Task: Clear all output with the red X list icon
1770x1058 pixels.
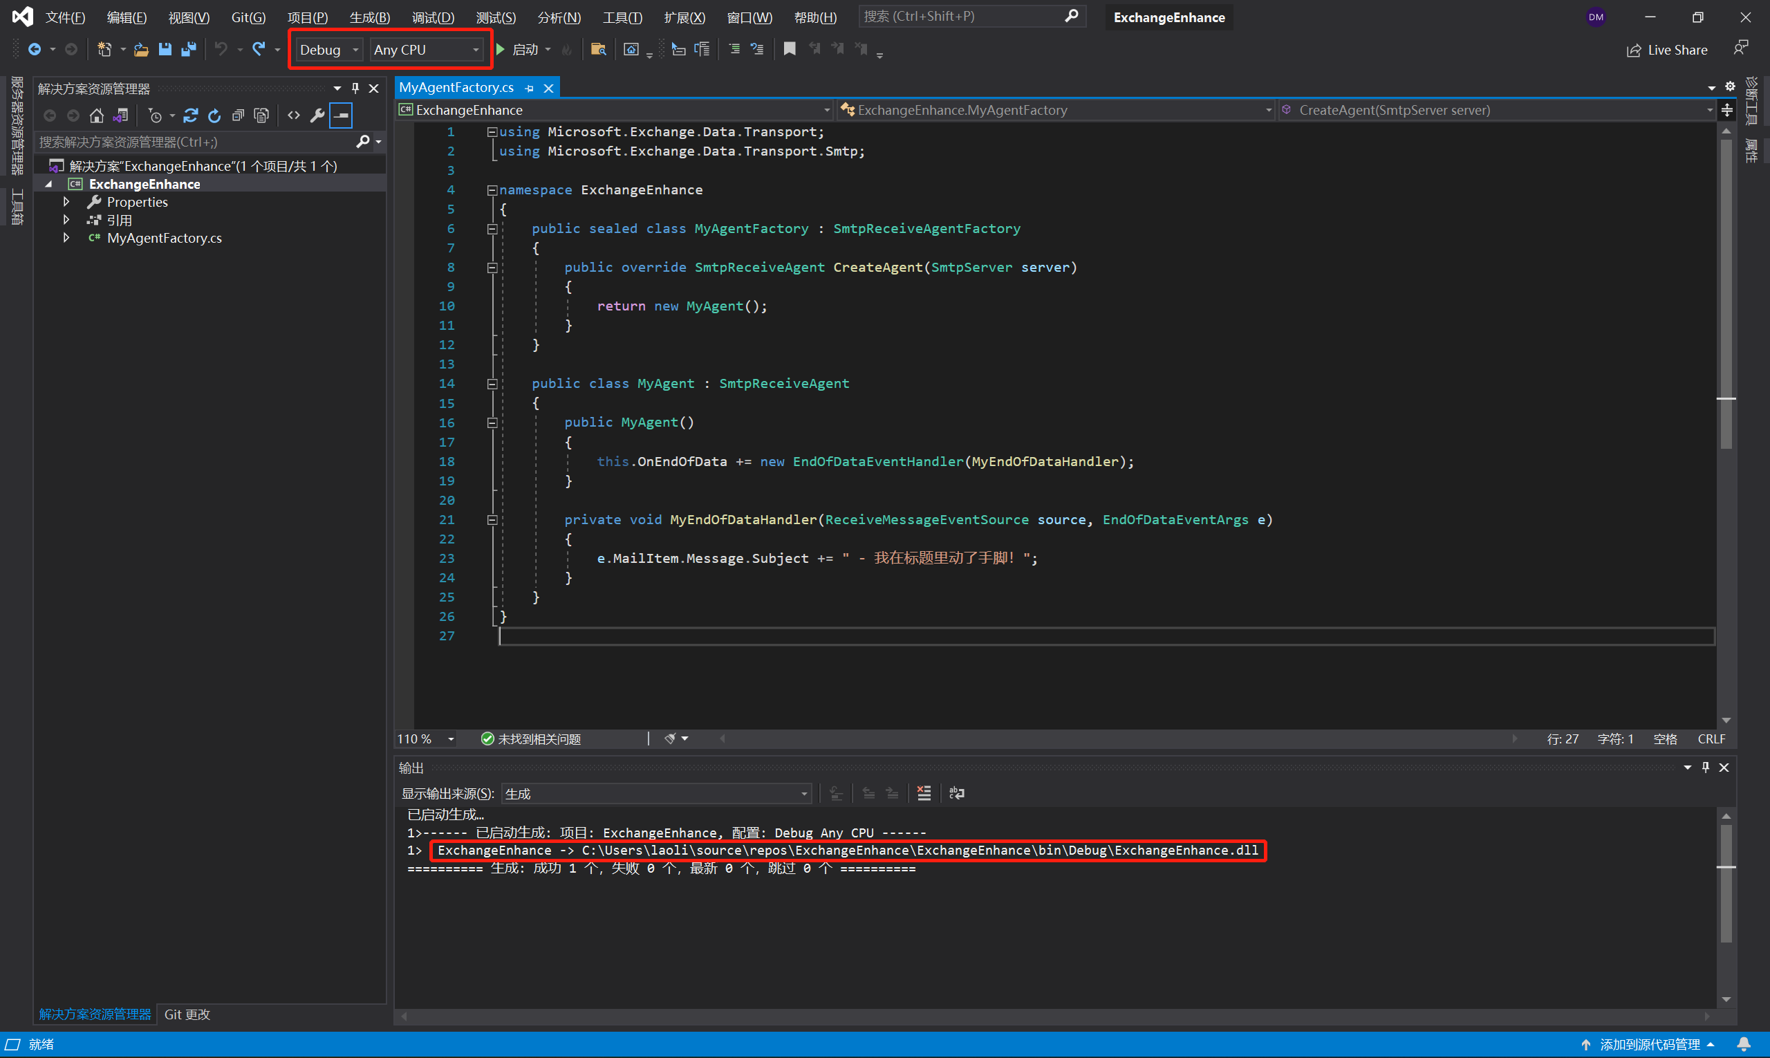Action: pos(924,792)
